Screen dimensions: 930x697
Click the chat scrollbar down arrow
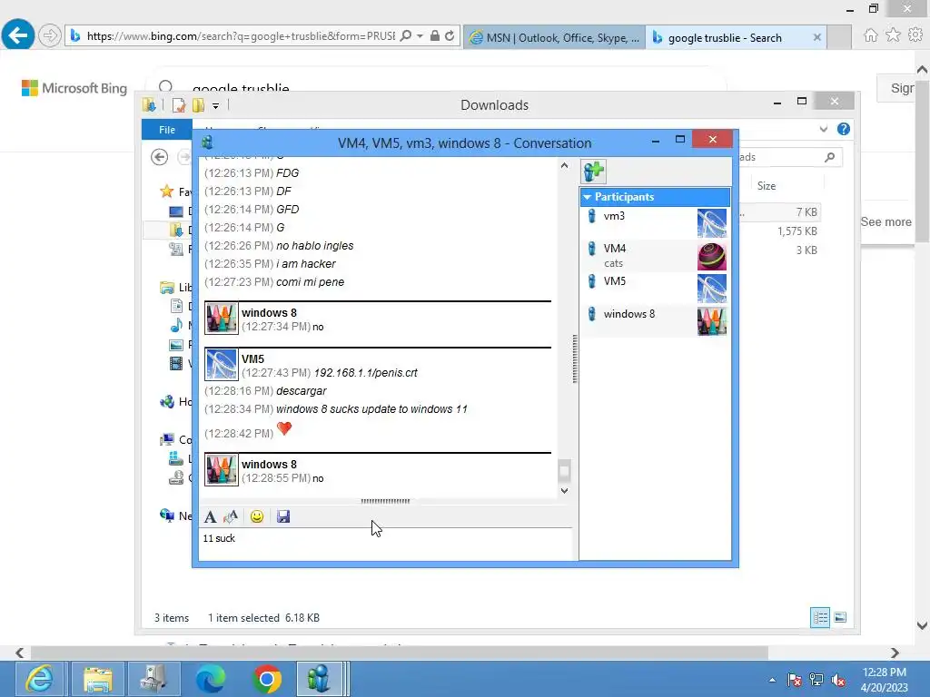(x=564, y=491)
